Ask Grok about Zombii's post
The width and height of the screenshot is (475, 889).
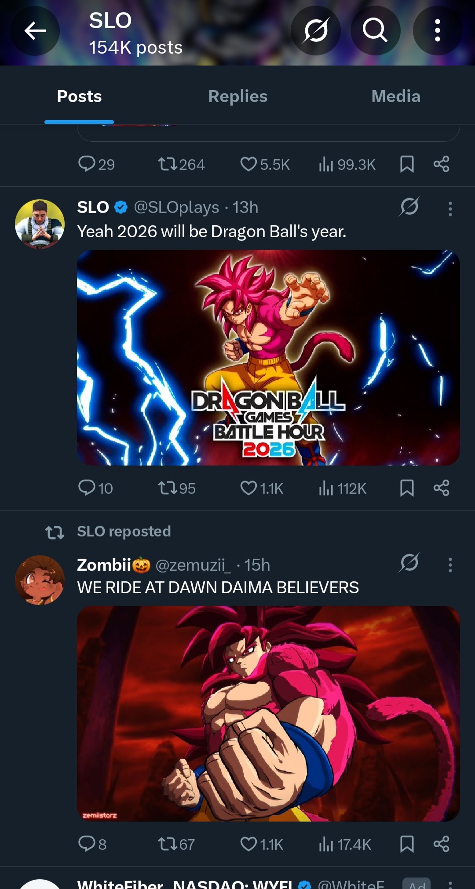(409, 563)
